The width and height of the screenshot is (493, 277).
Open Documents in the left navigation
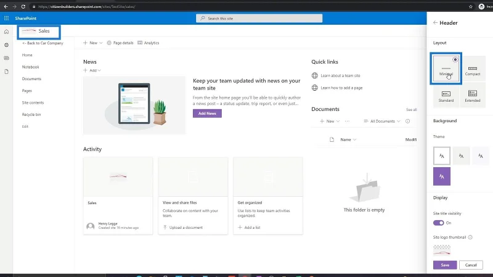[31, 79]
